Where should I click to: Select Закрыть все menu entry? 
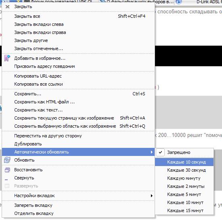[78, 16]
